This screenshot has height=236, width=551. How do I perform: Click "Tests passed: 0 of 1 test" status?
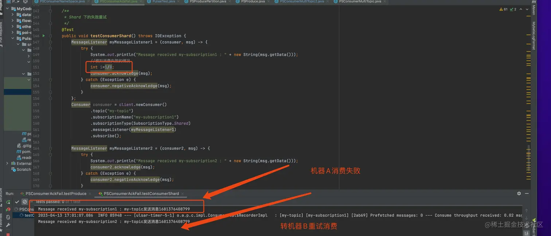click(x=58, y=202)
